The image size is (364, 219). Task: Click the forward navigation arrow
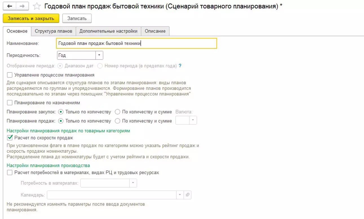pos(22,6)
